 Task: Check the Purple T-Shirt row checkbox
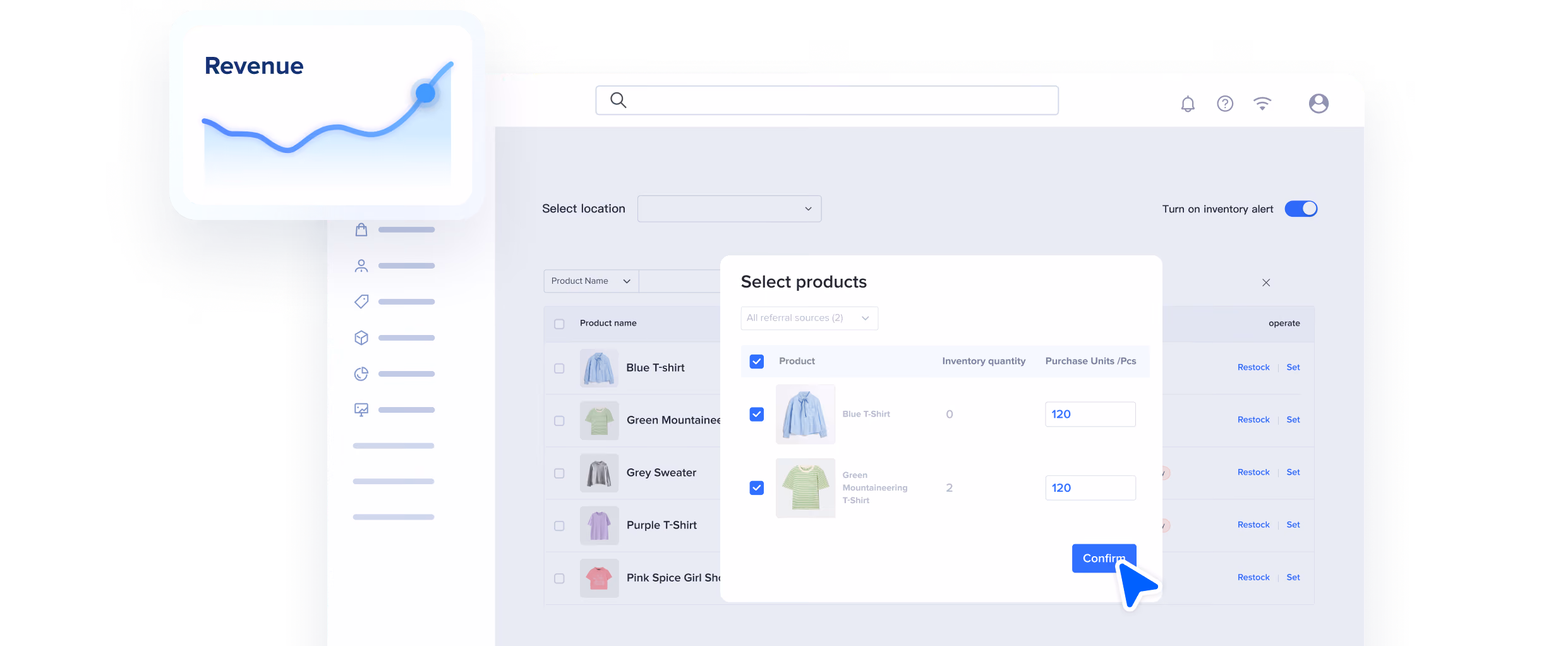point(559,525)
